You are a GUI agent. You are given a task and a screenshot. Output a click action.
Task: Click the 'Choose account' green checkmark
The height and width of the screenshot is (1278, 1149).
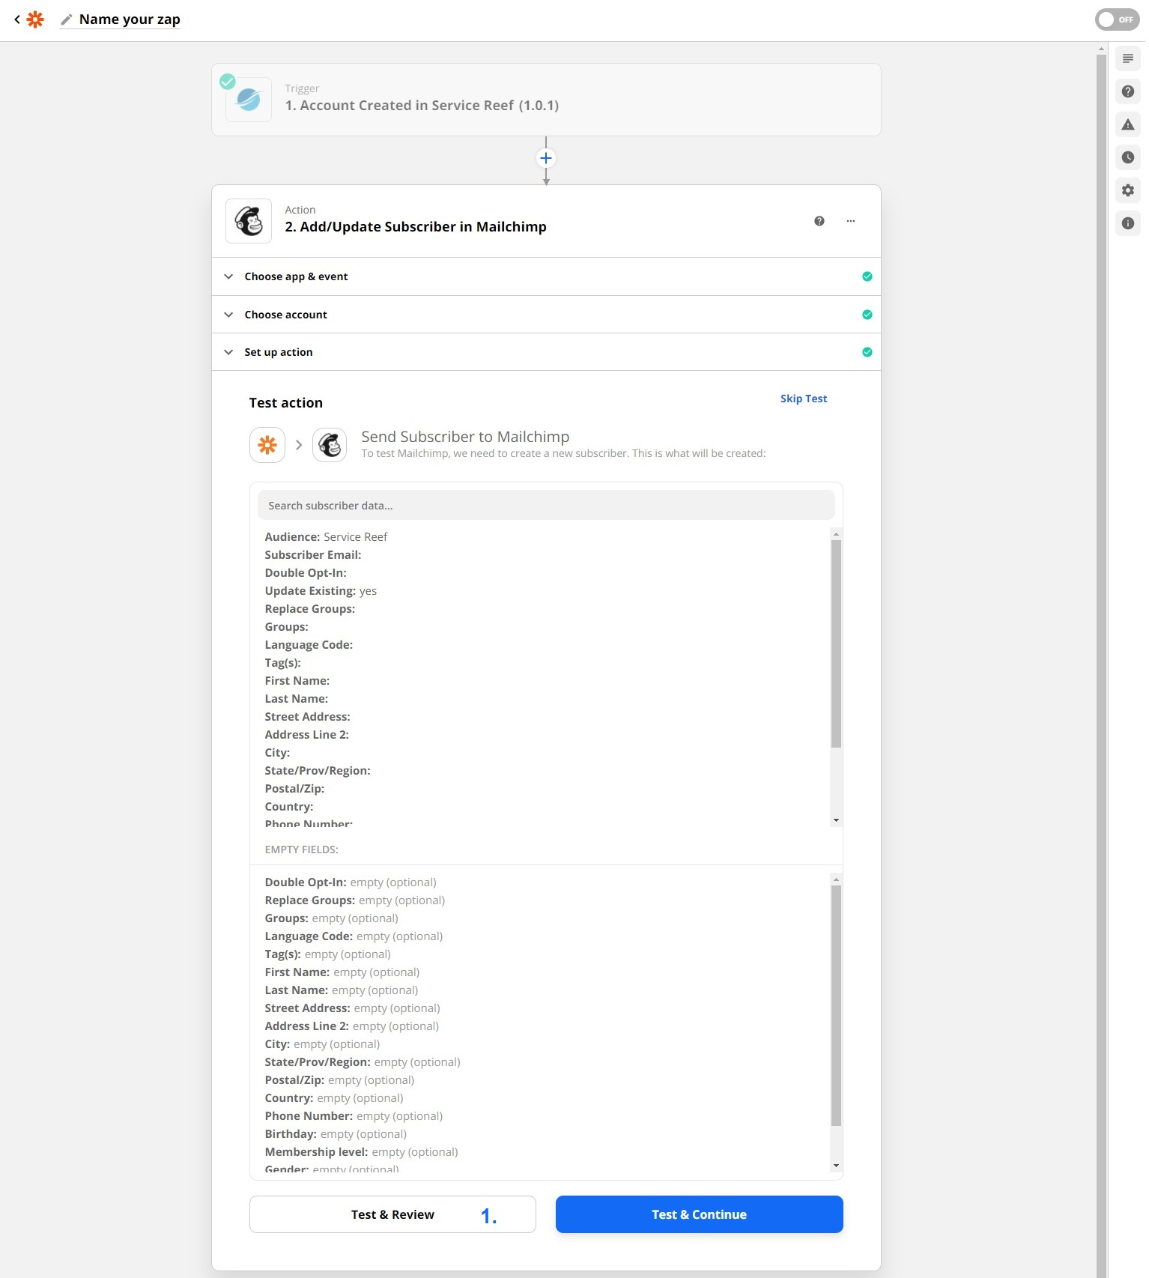tap(867, 315)
